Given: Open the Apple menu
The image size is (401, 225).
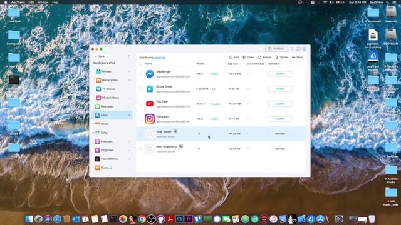Looking at the screenshot, I should pyautogui.click(x=6, y=2).
